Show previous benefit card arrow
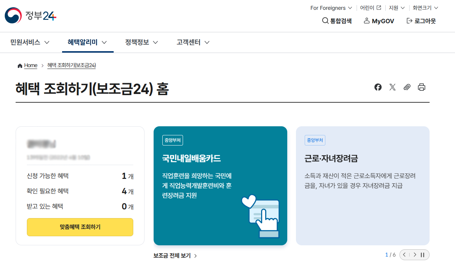The width and height of the screenshot is (455, 262). [404, 255]
